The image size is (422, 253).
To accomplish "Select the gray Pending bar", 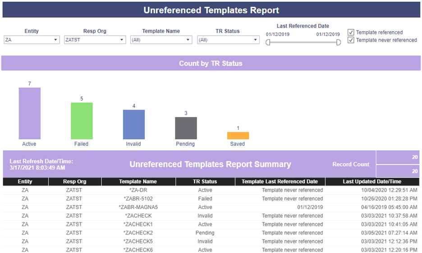I will pyautogui.click(x=186, y=128).
